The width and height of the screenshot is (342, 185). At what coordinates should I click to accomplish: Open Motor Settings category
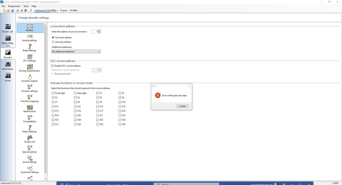point(30,129)
